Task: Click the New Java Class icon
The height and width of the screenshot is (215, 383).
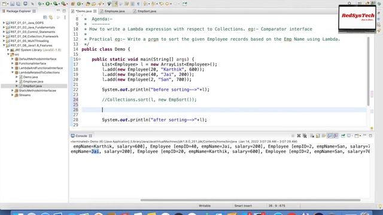Action: pyautogui.click(x=79, y=4)
